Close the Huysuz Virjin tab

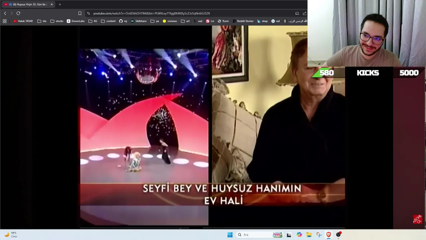(52, 4)
